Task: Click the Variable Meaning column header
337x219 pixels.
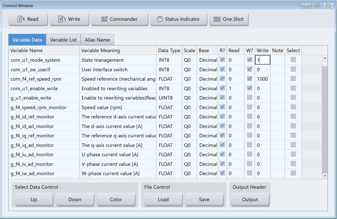Action: coord(118,50)
